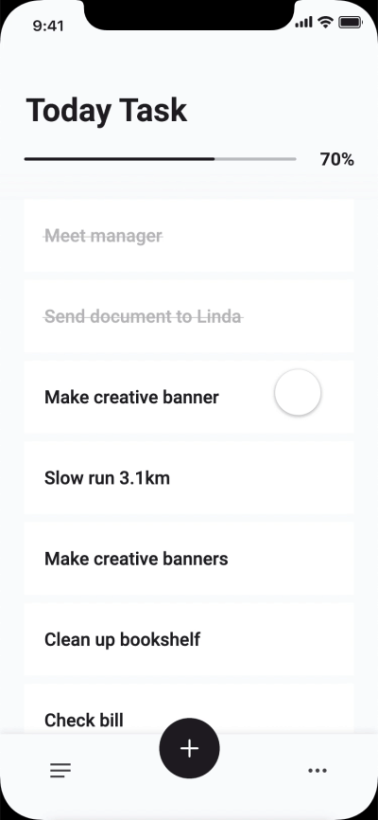378x820 pixels.
Task: Uncheck the Meet manager completed task
Action: click(189, 236)
